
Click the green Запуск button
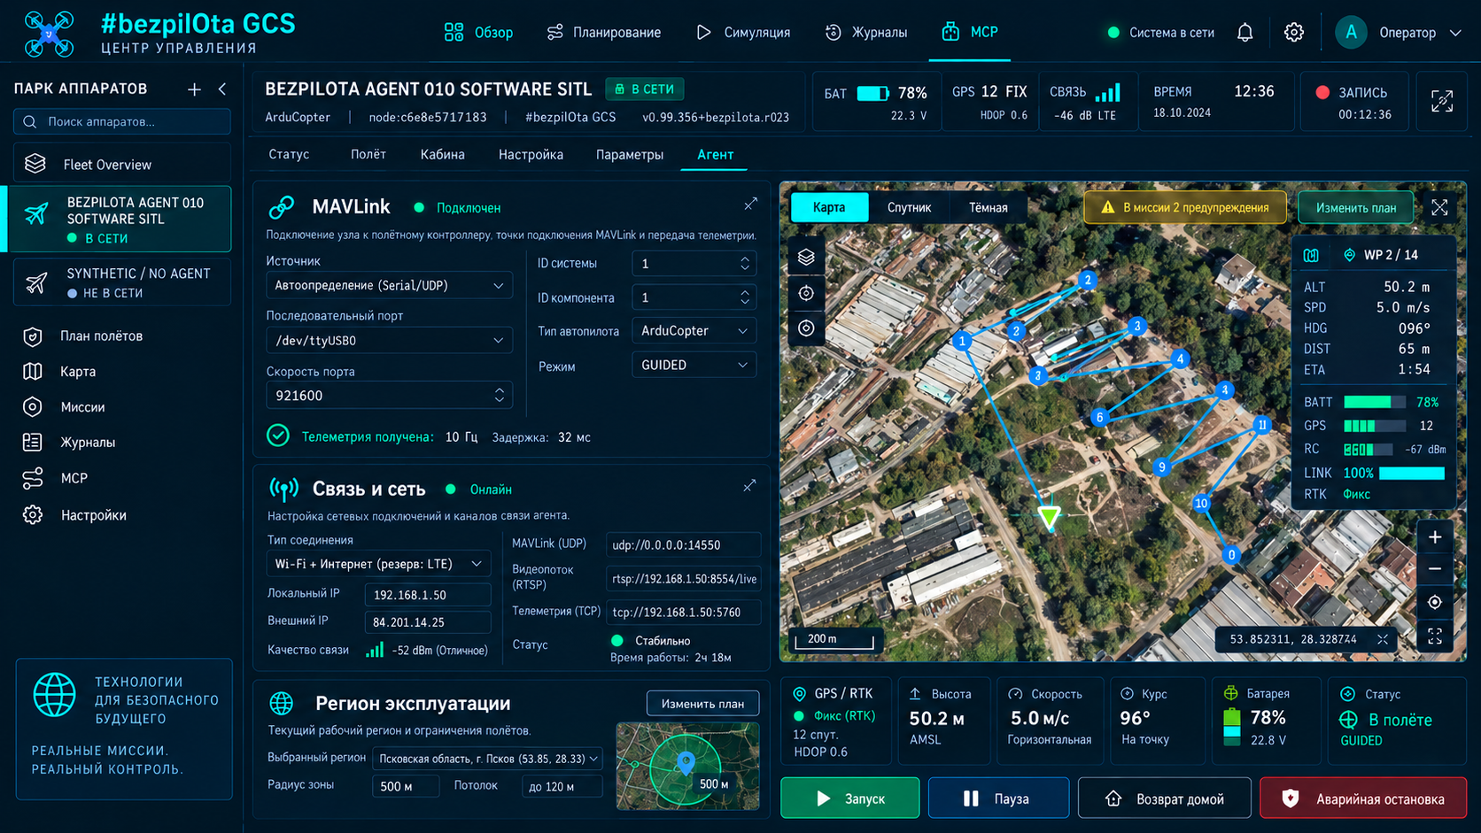click(849, 798)
